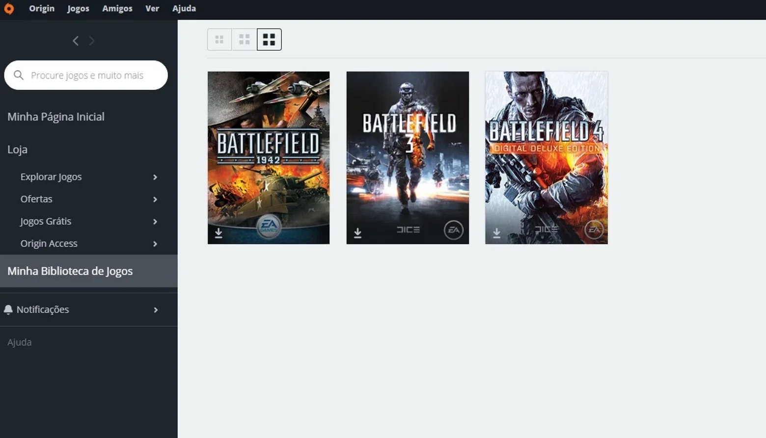
Task: Open Jogos Grátis in the sidebar
Action: [46, 221]
